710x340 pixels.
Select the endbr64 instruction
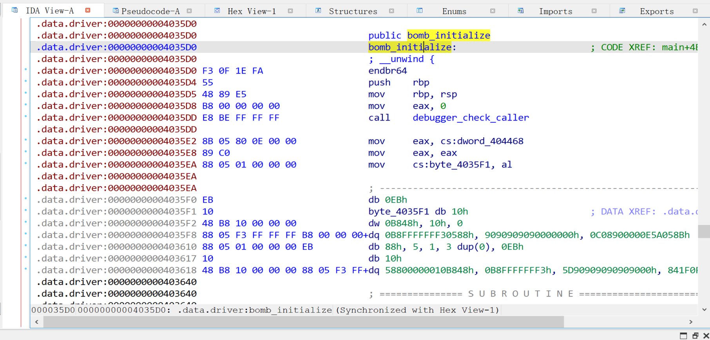[x=388, y=71]
